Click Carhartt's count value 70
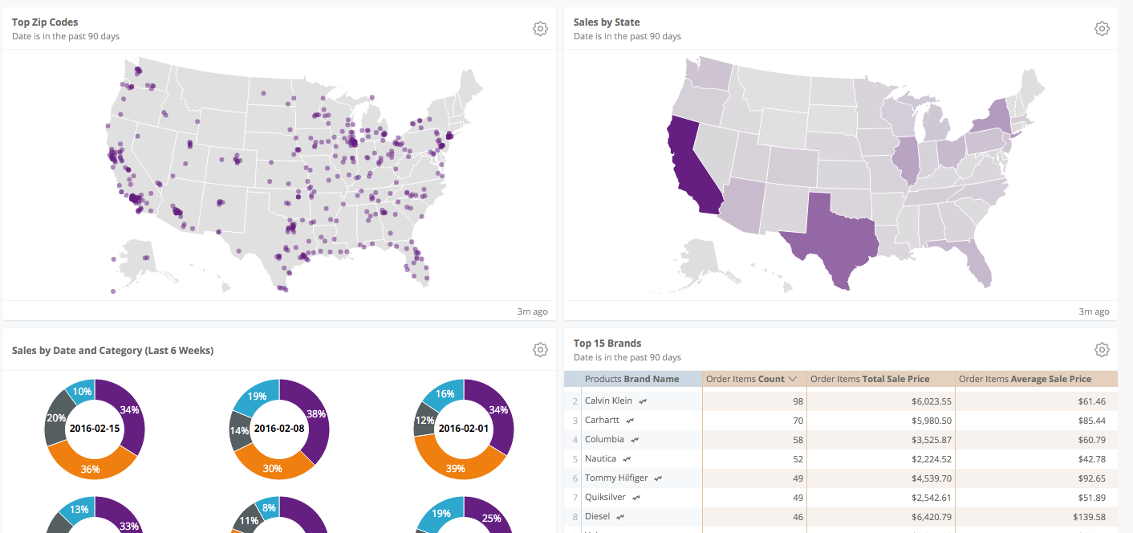 (797, 421)
